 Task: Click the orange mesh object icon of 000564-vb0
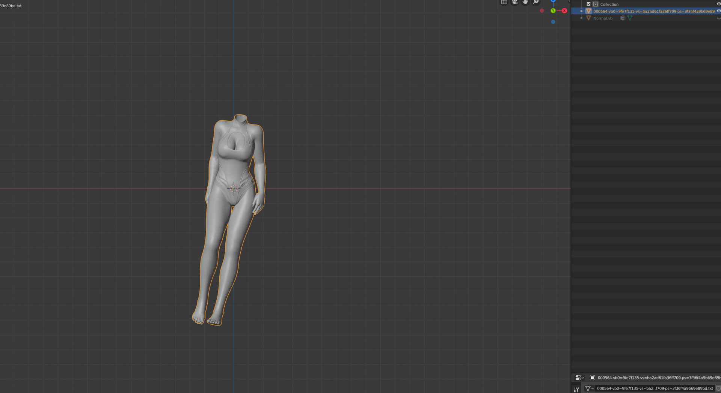pos(588,11)
